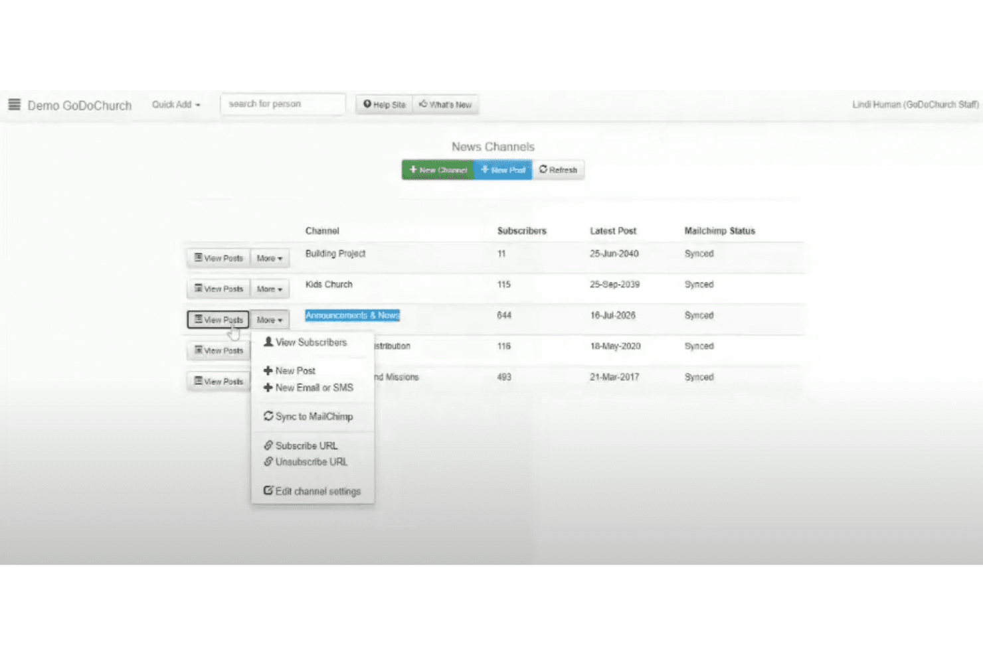Click the News Channels page heading
983x655 pixels.
[493, 147]
